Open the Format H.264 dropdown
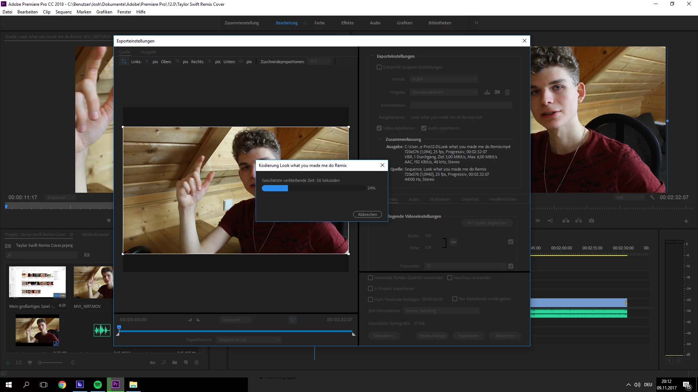Viewport: 698px width, 392px height. click(x=444, y=79)
